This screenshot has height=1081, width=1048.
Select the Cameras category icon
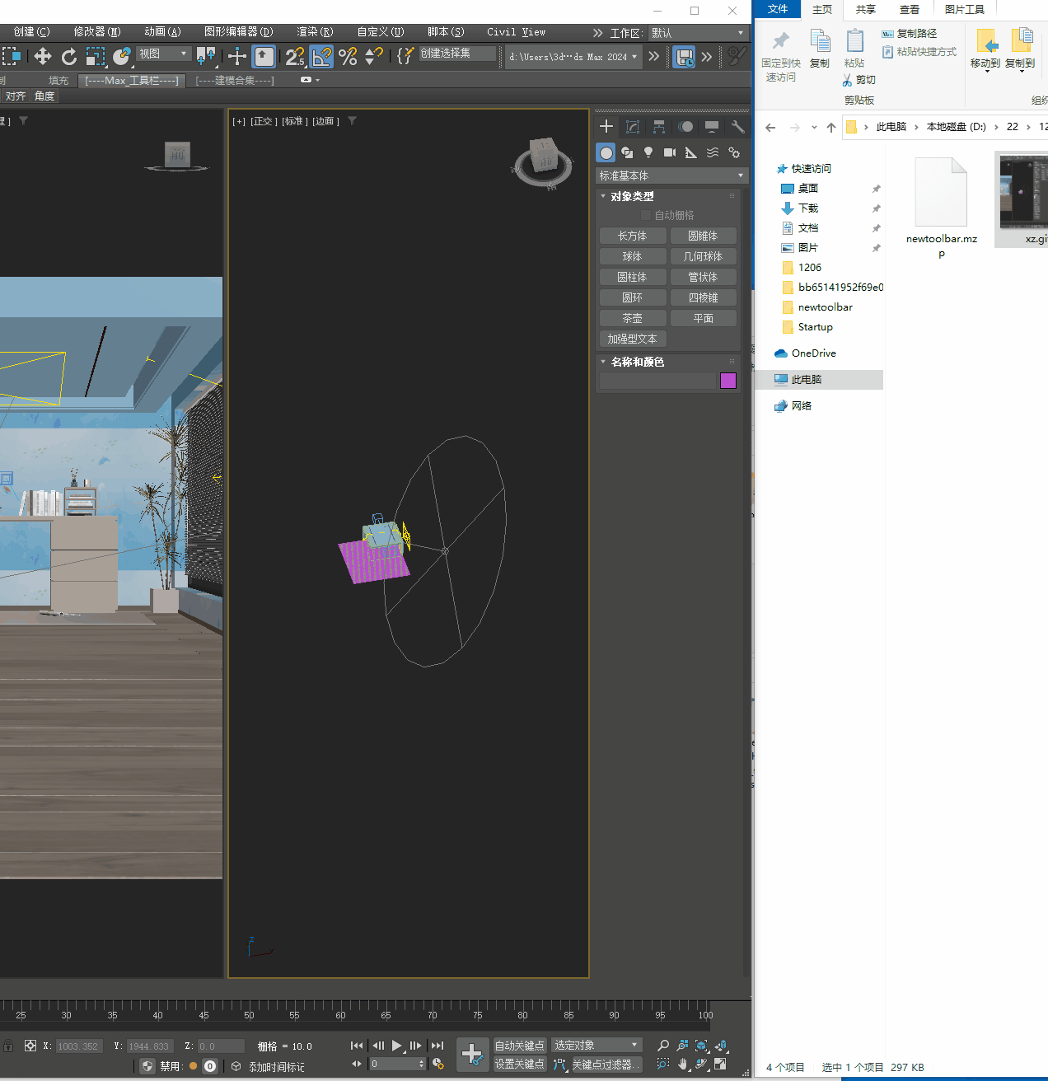(670, 152)
